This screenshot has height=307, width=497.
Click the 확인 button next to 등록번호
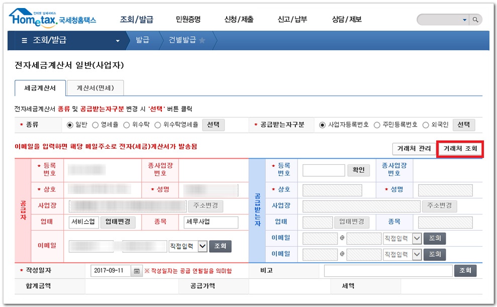358,170
